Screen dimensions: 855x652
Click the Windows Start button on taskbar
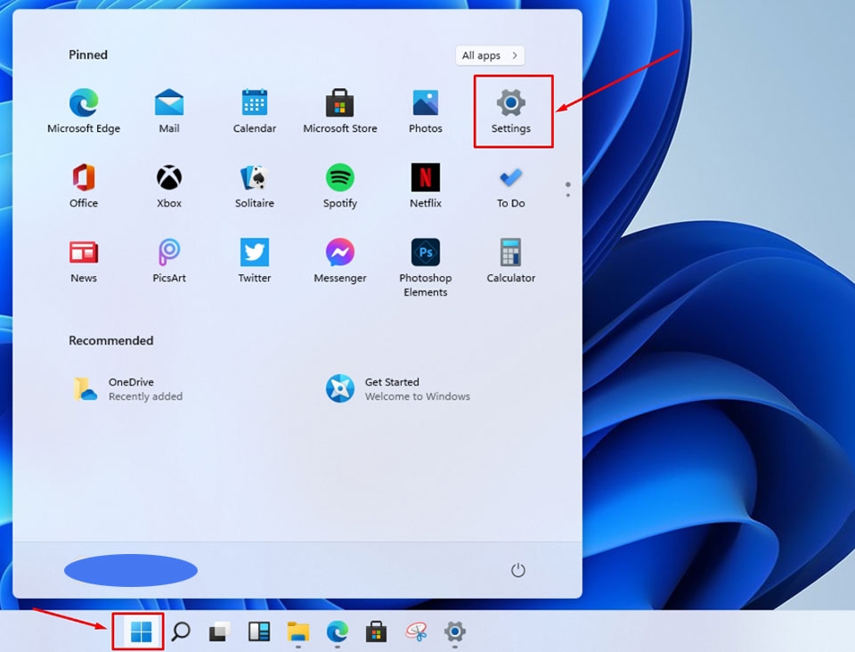pos(141,632)
